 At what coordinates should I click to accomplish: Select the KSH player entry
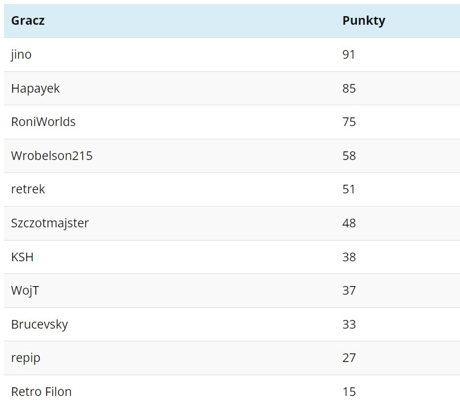click(22, 257)
